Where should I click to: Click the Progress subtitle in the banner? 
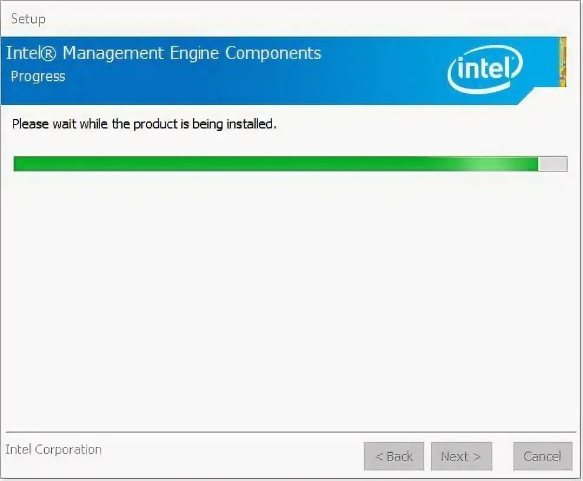[38, 77]
